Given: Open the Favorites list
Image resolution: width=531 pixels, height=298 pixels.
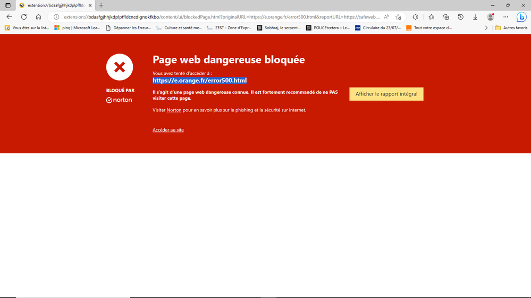Looking at the screenshot, I should (431, 17).
